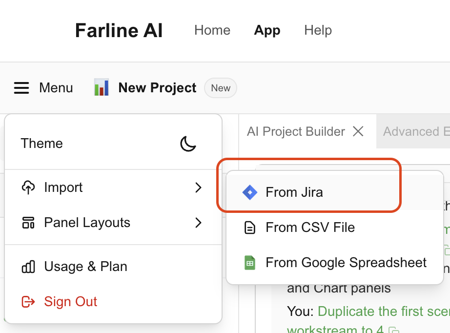This screenshot has width=450, height=333.
Task: Click the Panel Layouts grid icon
Action: coord(28,223)
